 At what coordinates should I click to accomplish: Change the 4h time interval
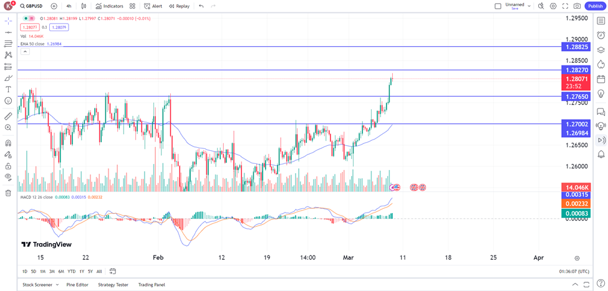click(69, 6)
